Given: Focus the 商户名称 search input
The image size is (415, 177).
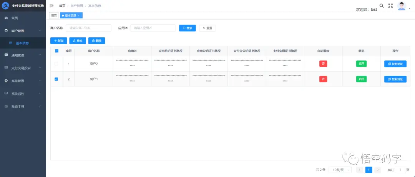Looking at the screenshot, I should coord(88,28).
